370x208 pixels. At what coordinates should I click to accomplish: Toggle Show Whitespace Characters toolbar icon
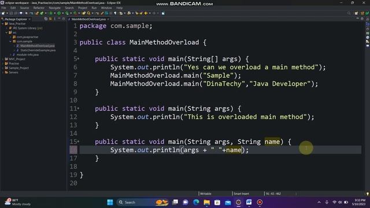(x=115, y=13)
